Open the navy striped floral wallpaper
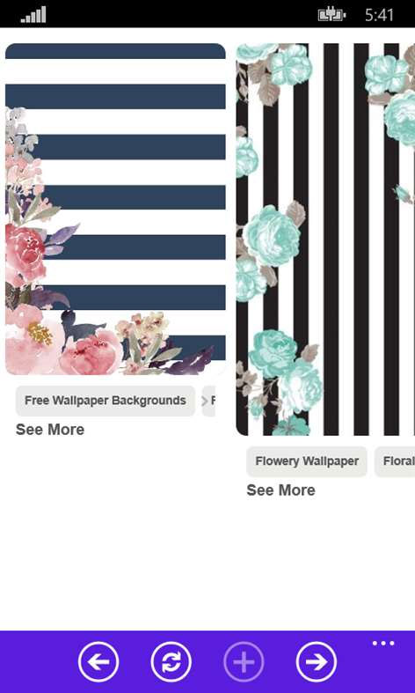The image size is (415, 693). (115, 209)
